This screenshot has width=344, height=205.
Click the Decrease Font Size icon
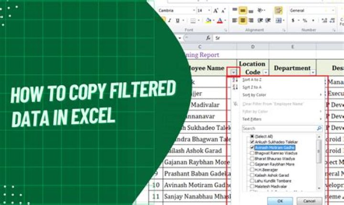point(223,10)
